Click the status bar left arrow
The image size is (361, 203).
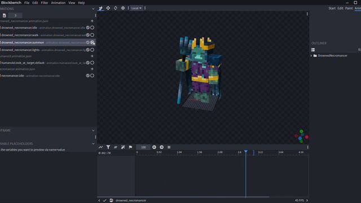[x=99, y=201]
